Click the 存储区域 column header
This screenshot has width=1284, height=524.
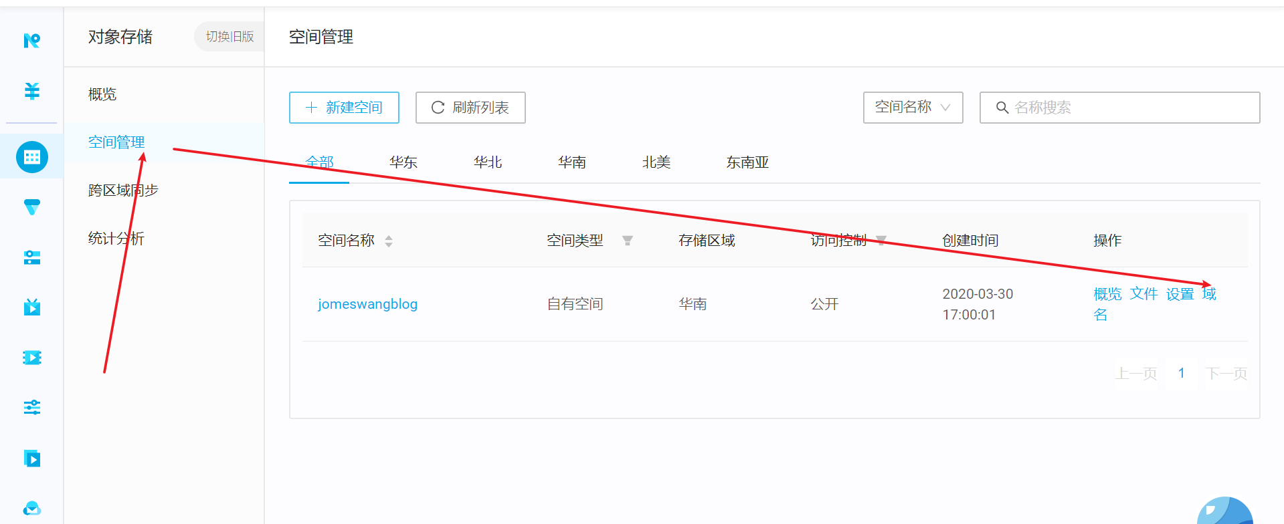pos(707,241)
